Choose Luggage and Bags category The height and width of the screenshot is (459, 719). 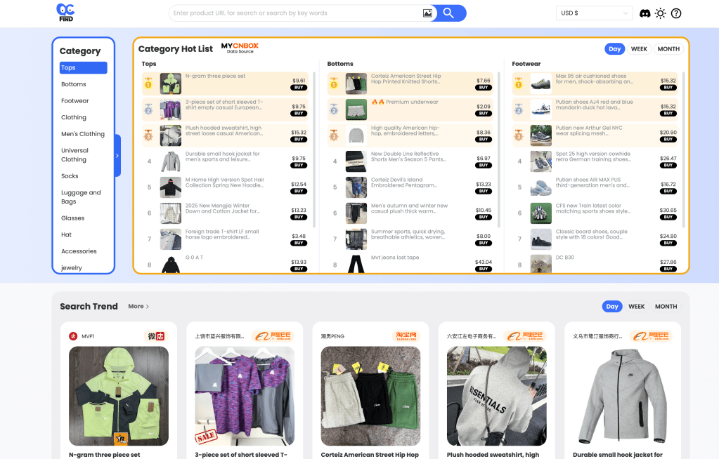pos(81,197)
